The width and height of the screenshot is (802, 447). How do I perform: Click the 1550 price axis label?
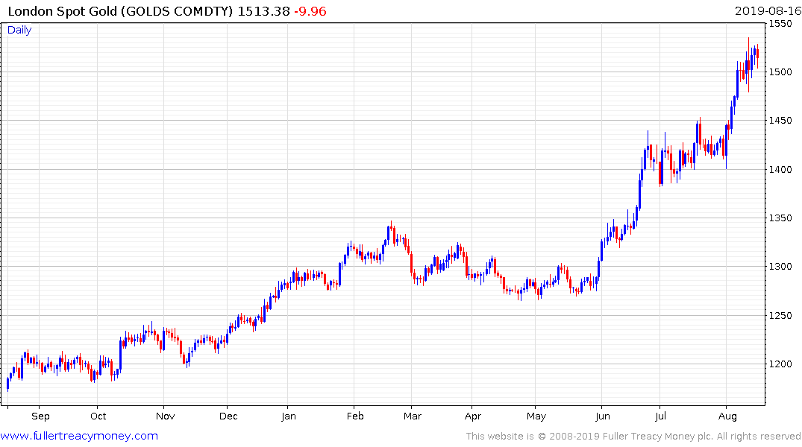780,24
